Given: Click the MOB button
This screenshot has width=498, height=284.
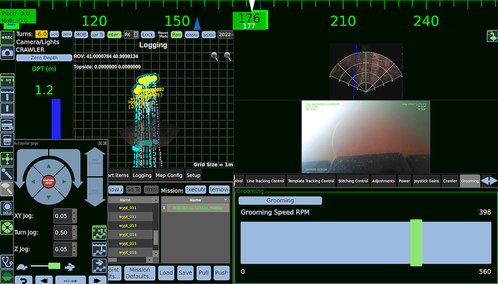Looking at the screenshot, I should [81, 34].
